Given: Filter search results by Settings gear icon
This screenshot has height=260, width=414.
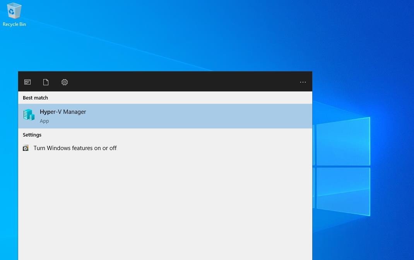Looking at the screenshot, I should 65,82.
